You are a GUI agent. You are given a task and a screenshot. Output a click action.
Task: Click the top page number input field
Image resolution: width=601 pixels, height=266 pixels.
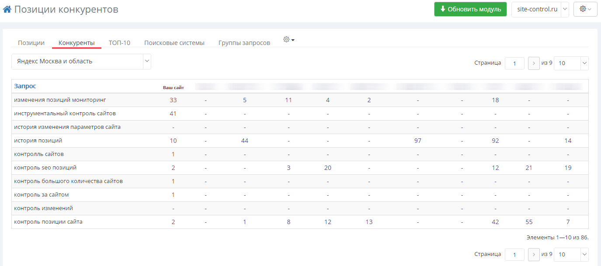click(514, 63)
